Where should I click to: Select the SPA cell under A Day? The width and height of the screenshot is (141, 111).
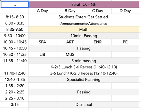[x=42, y=42]
